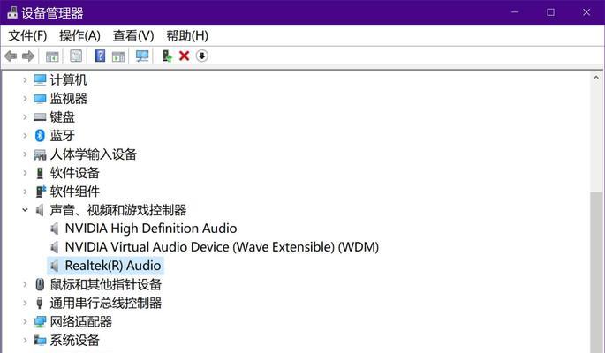Click the red X Uninstall device icon
The width and height of the screenshot is (605, 353).
pos(185,56)
